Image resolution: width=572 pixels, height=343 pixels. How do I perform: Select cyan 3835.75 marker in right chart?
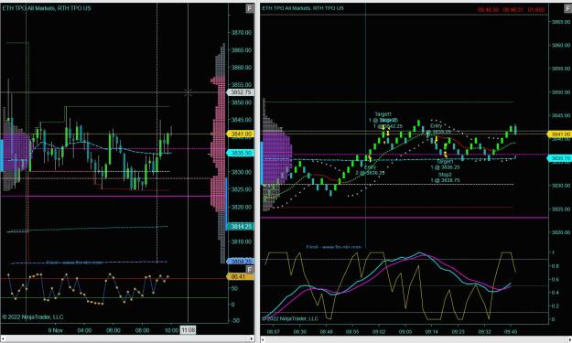(559, 158)
